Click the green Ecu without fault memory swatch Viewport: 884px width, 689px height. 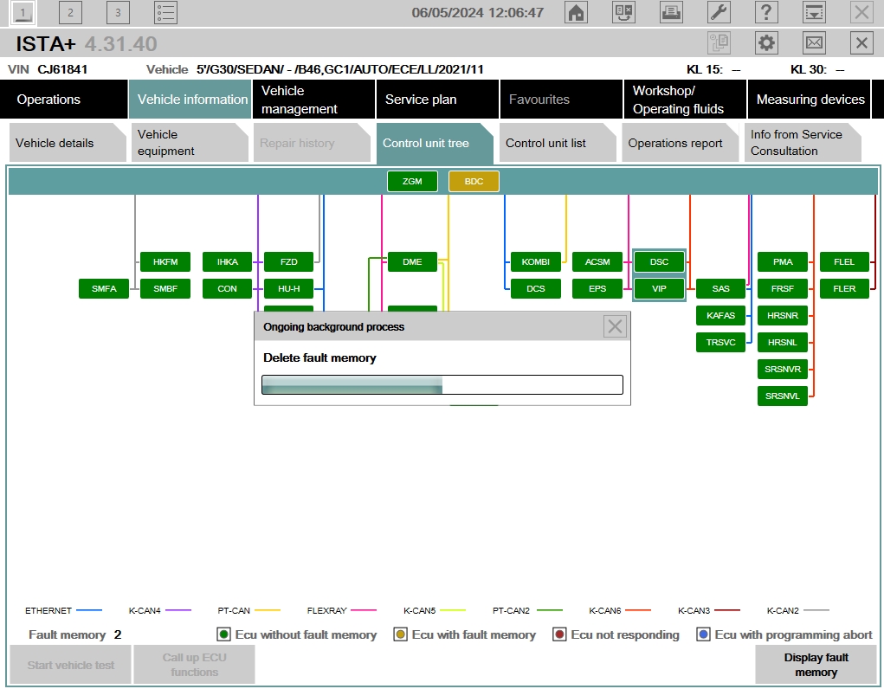[x=224, y=634]
